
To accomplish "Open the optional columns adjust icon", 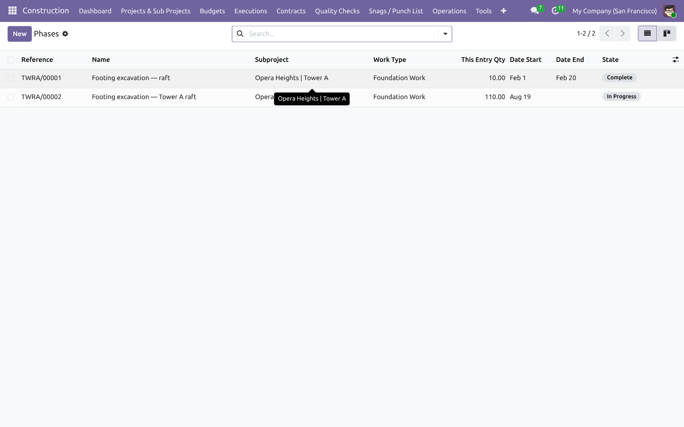I will pyautogui.click(x=675, y=60).
